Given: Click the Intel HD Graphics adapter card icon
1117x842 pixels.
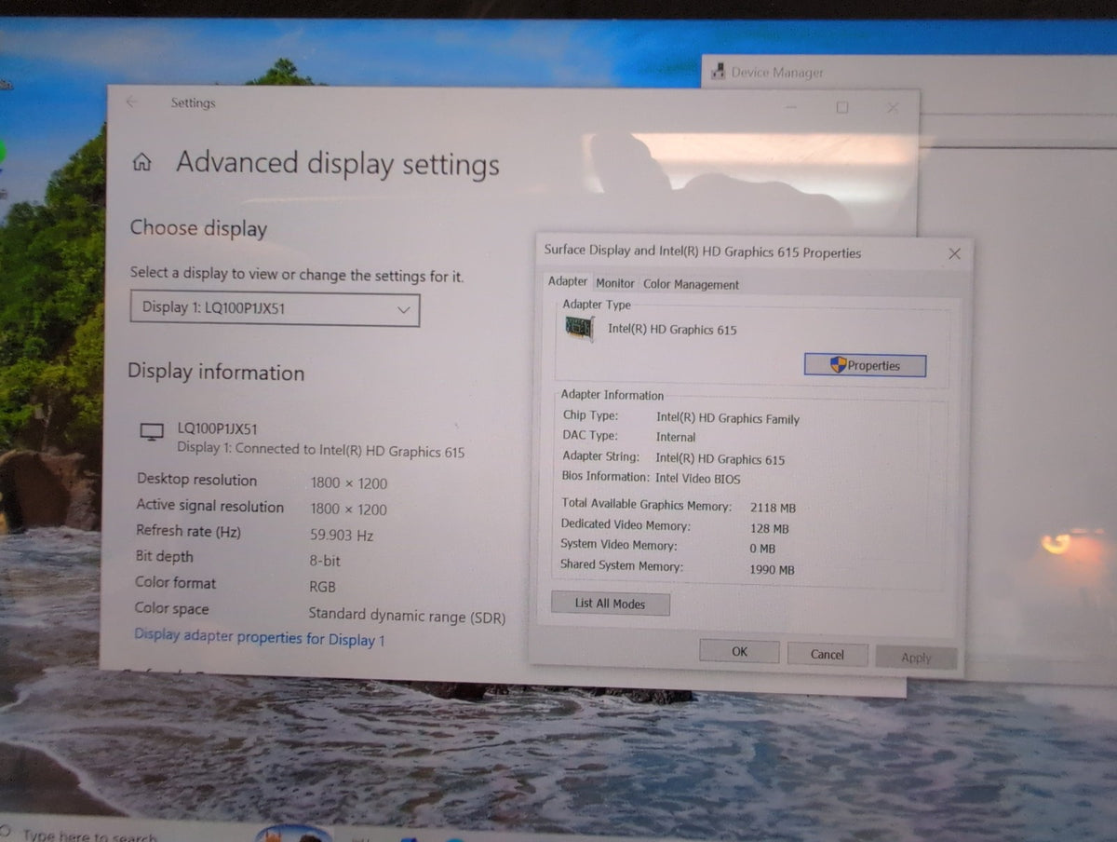Looking at the screenshot, I should 580,329.
